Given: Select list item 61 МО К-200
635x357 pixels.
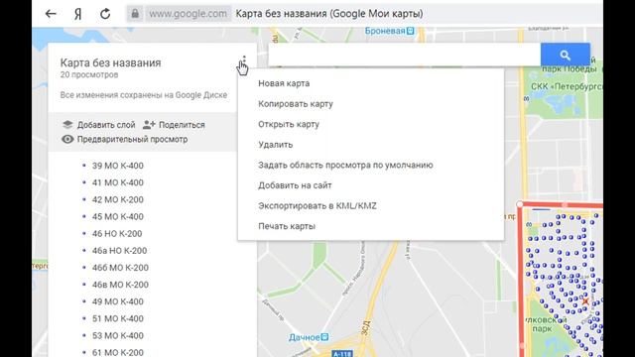Looking at the screenshot, I should tap(118, 352).
